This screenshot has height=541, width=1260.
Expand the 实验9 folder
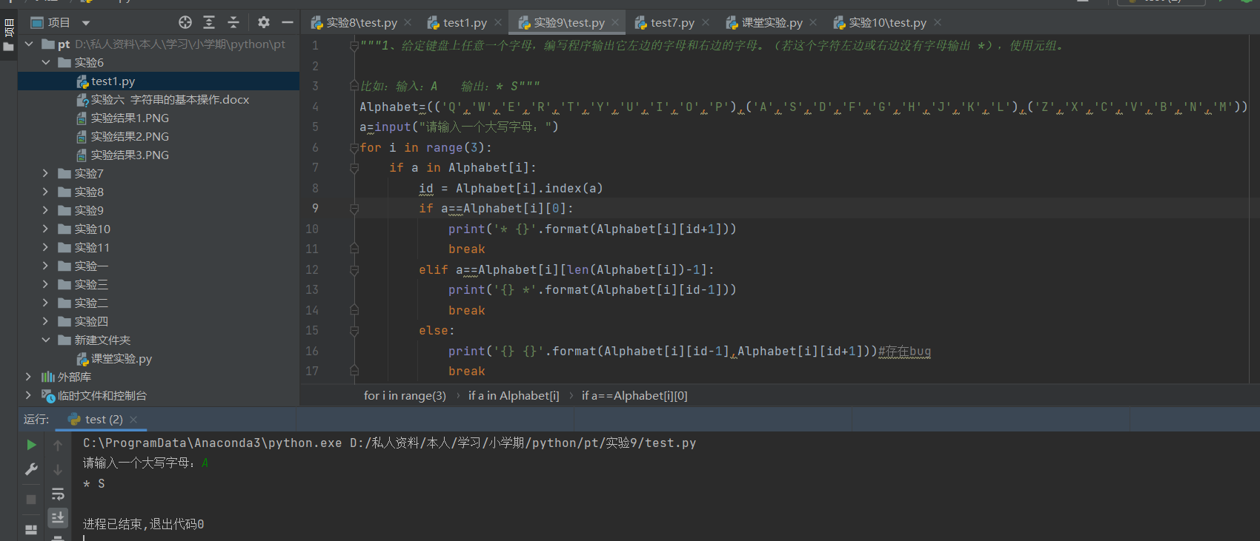[46, 210]
